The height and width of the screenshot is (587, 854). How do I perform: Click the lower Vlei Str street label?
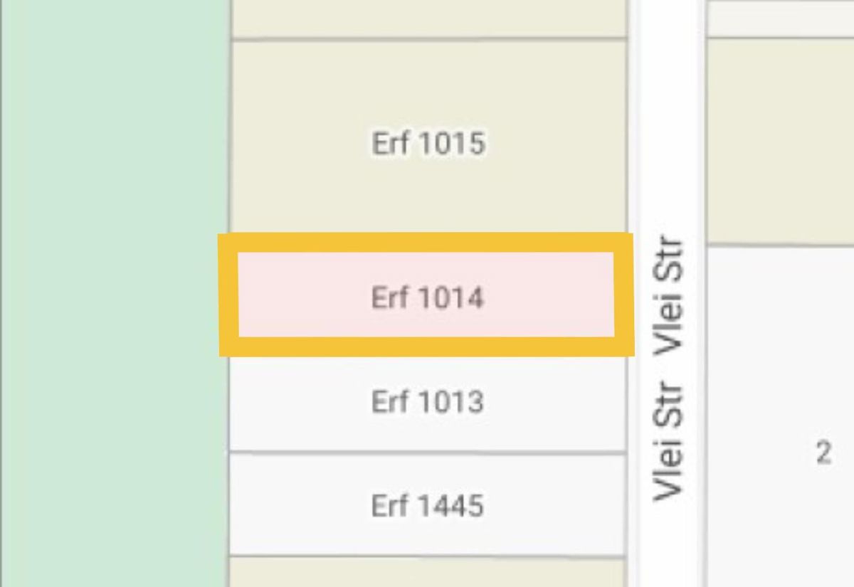pos(670,442)
